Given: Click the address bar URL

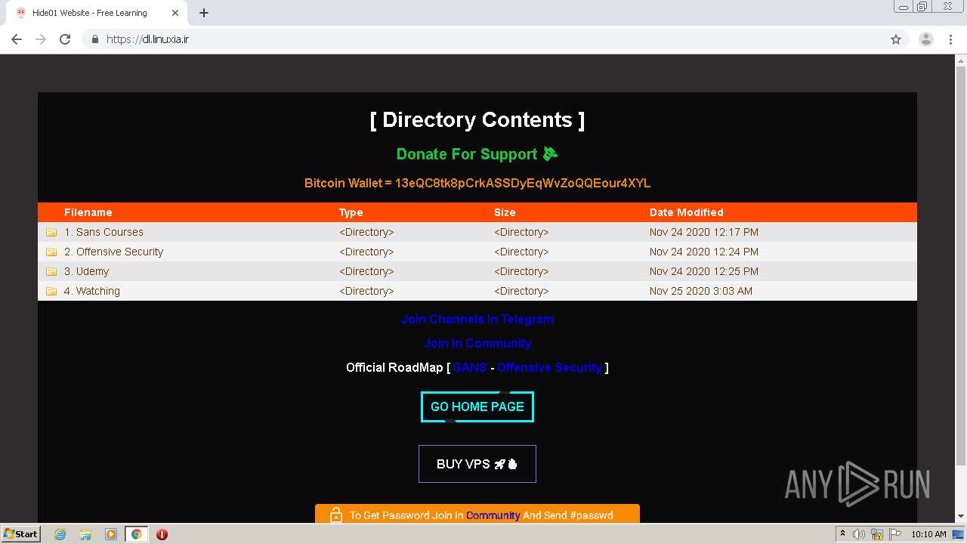Looking at the screenshot, I should [147, 39].
